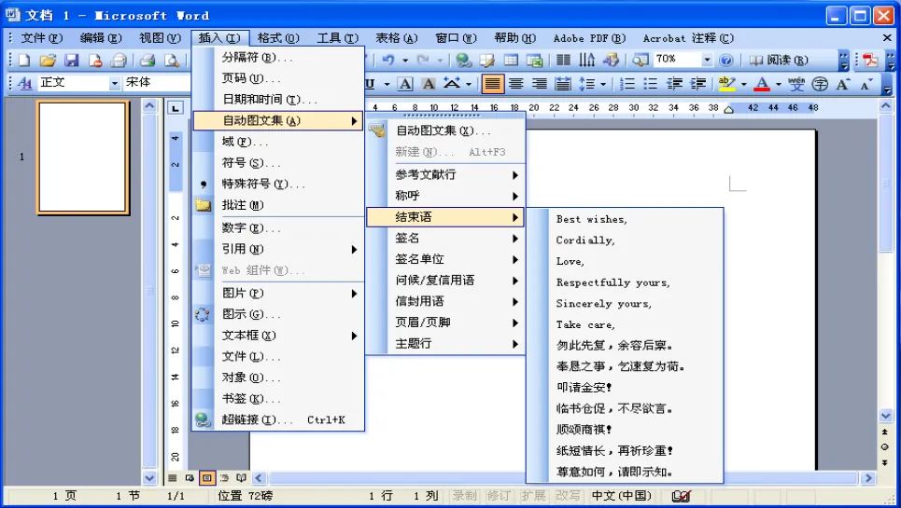Screen dimensions: 901x508
Task: Click the Phonetic Guide wén icon
Action: (x=795, y=84)
